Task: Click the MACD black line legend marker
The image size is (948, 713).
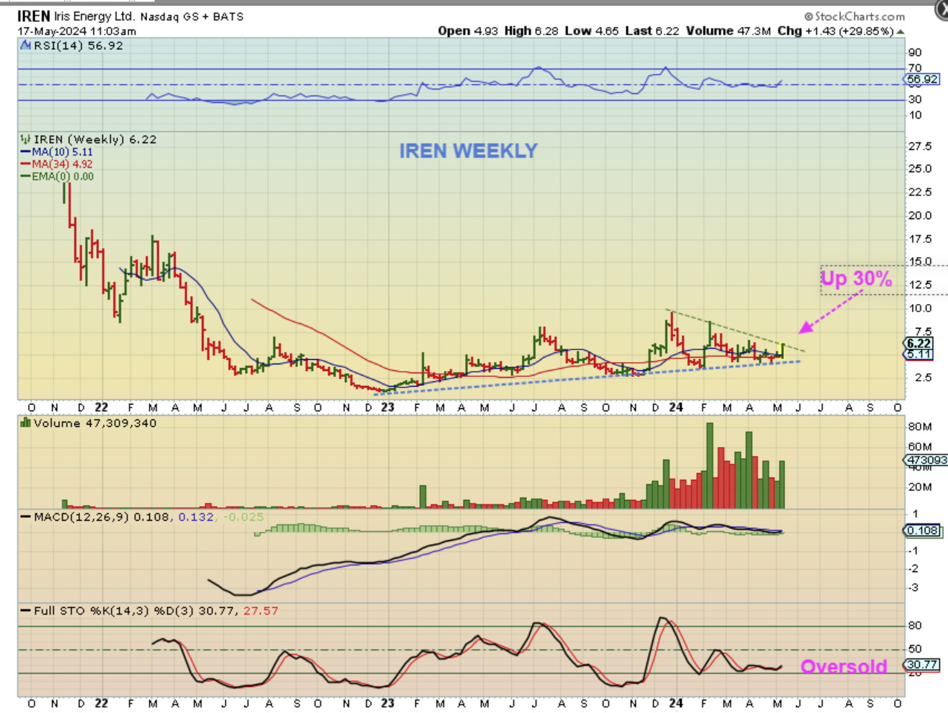Action: pyautogui.click(x=25, y=517)
